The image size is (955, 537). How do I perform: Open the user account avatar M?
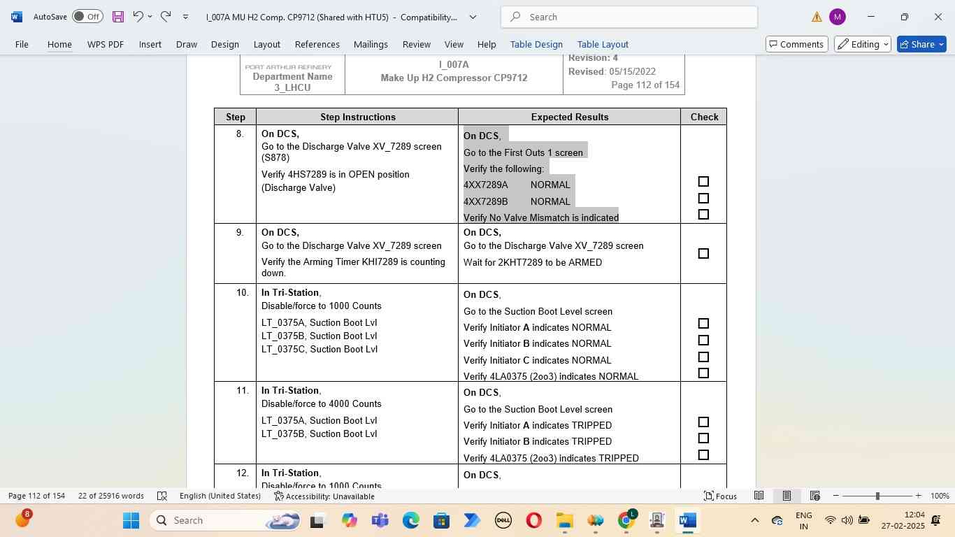(x=837, y=17)
